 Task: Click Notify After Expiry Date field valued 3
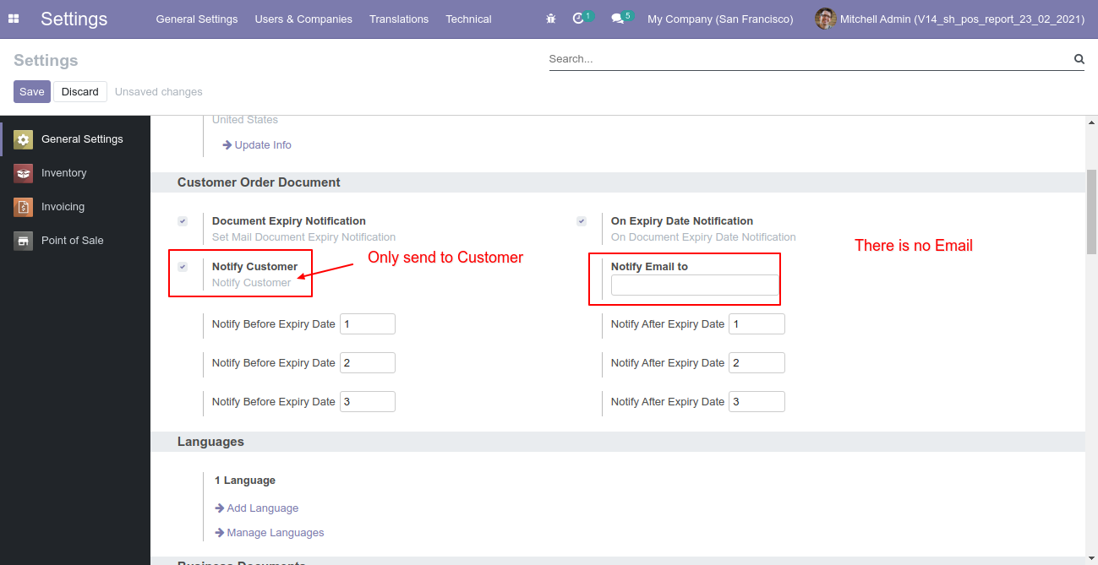click(x=757, y=402)
